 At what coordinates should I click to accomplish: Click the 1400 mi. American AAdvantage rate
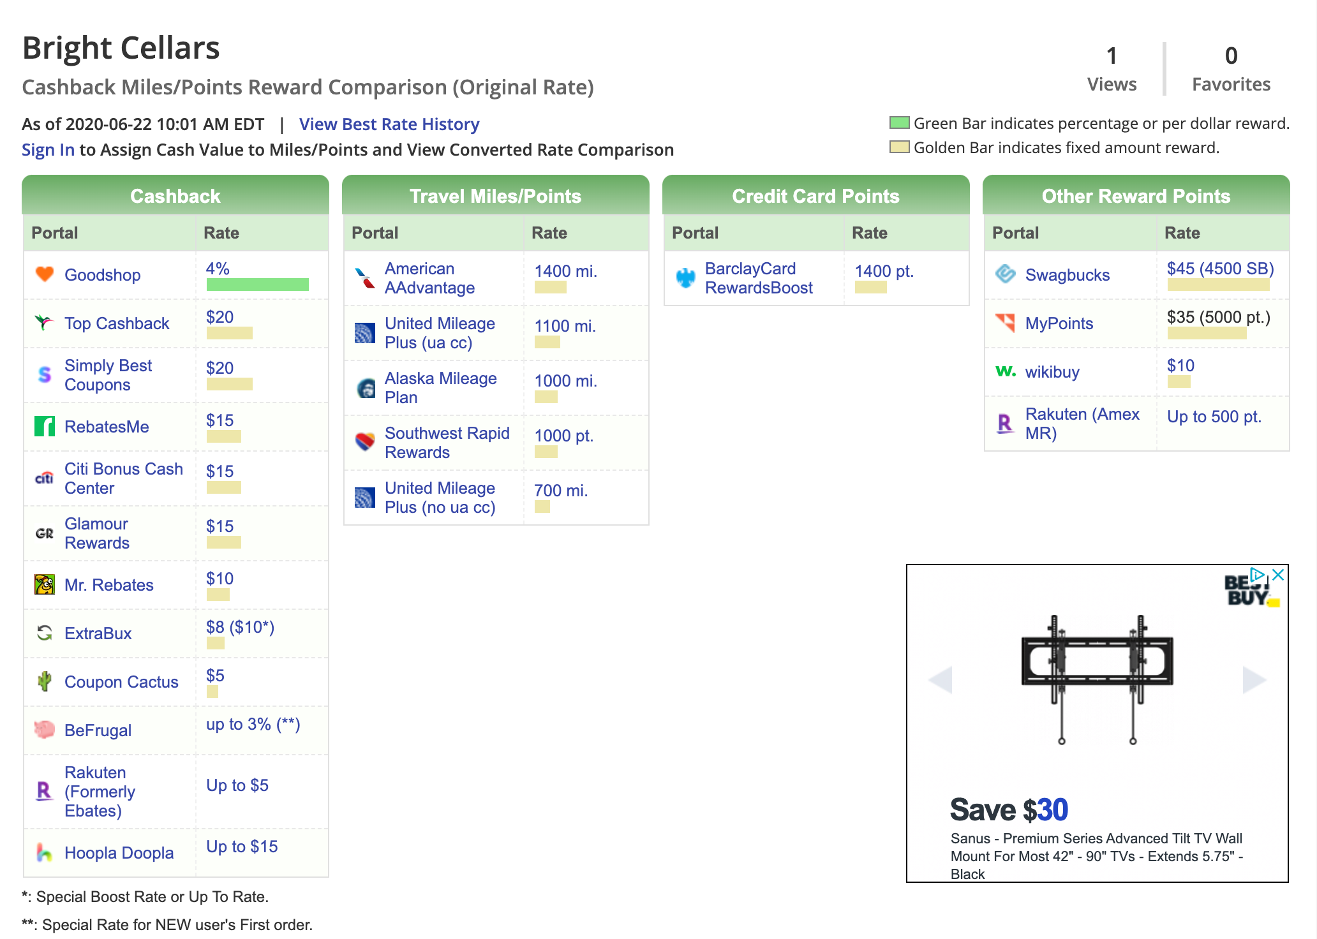coord(565,271)
